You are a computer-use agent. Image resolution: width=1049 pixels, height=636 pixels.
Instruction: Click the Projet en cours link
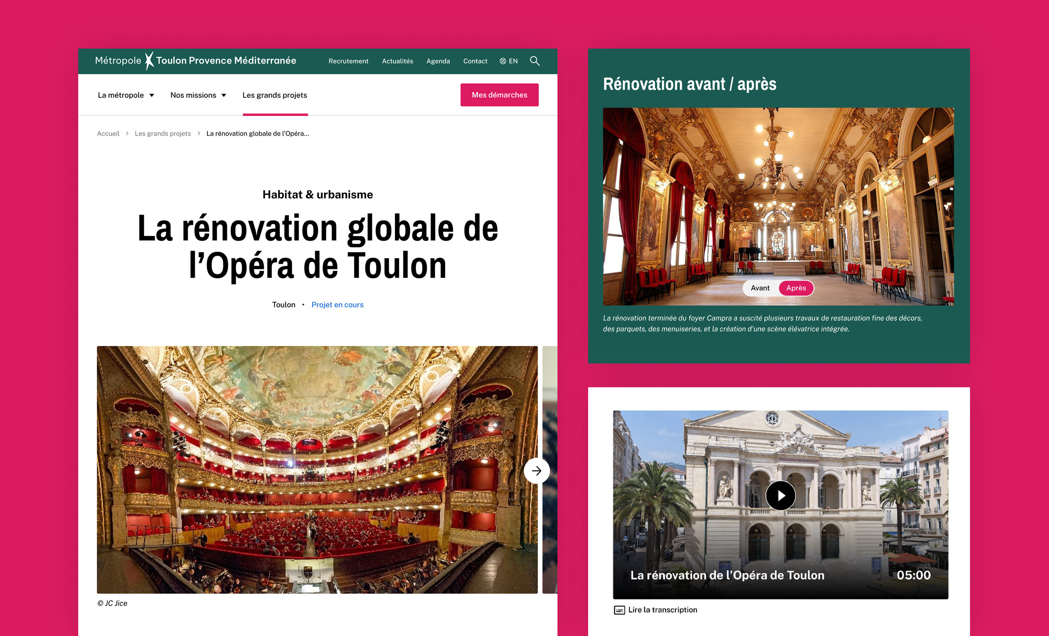click(337, 305)
